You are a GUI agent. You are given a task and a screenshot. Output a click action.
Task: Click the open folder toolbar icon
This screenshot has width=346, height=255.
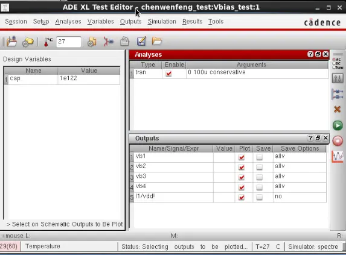tap(157, 41)
